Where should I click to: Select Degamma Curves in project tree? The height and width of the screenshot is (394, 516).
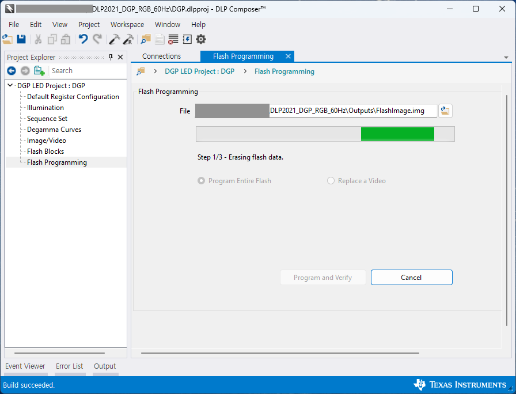point(54,130)
